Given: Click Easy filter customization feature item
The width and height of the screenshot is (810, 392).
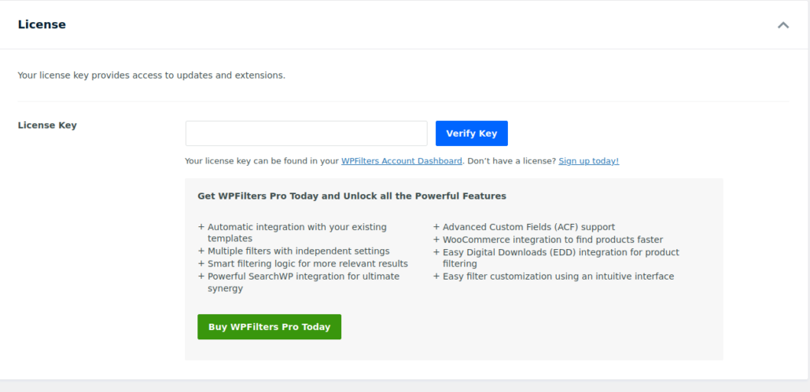Looking at the screenshot, I should [558, 277].
